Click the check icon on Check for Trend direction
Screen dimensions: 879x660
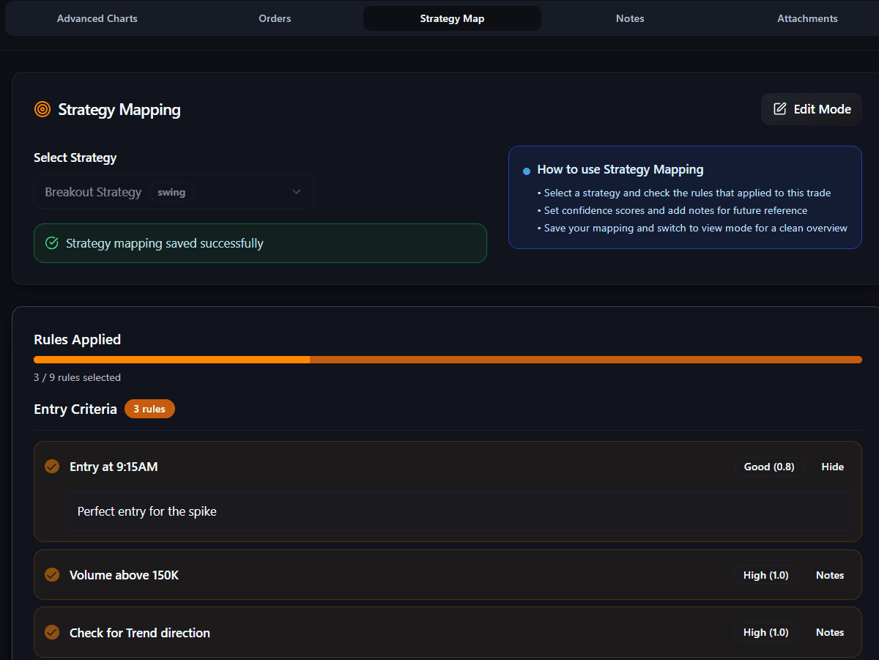coord(51,631)
